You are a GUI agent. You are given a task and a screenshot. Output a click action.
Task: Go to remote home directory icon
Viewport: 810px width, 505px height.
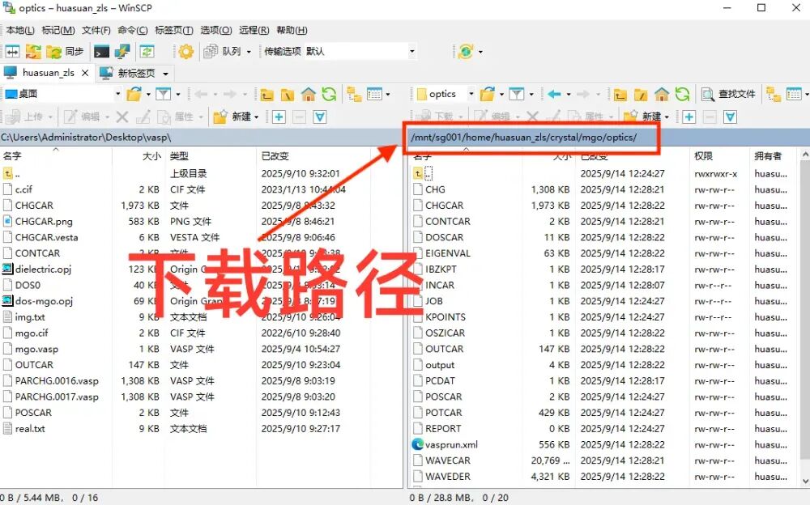coord(662,94)
